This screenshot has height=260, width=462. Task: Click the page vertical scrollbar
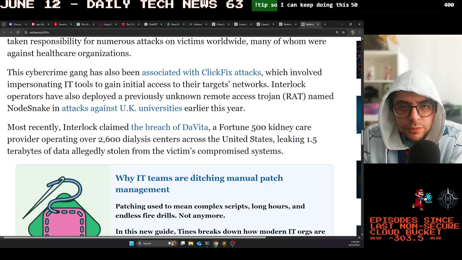pyautogui.click(x=362, y=136)
